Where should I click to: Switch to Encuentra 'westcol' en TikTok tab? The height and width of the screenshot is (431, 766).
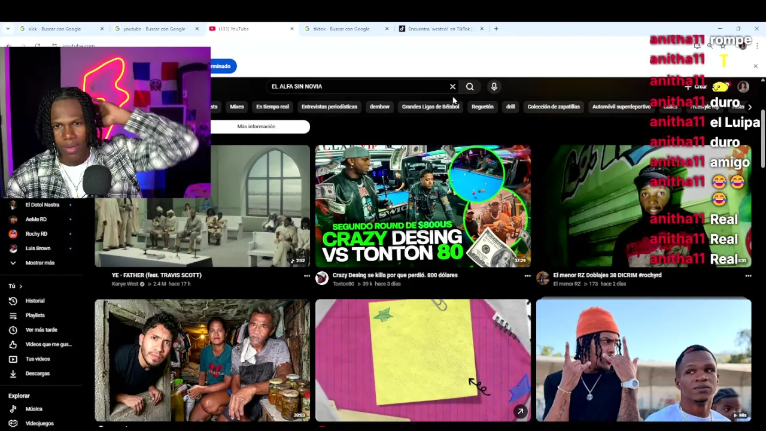440,29
